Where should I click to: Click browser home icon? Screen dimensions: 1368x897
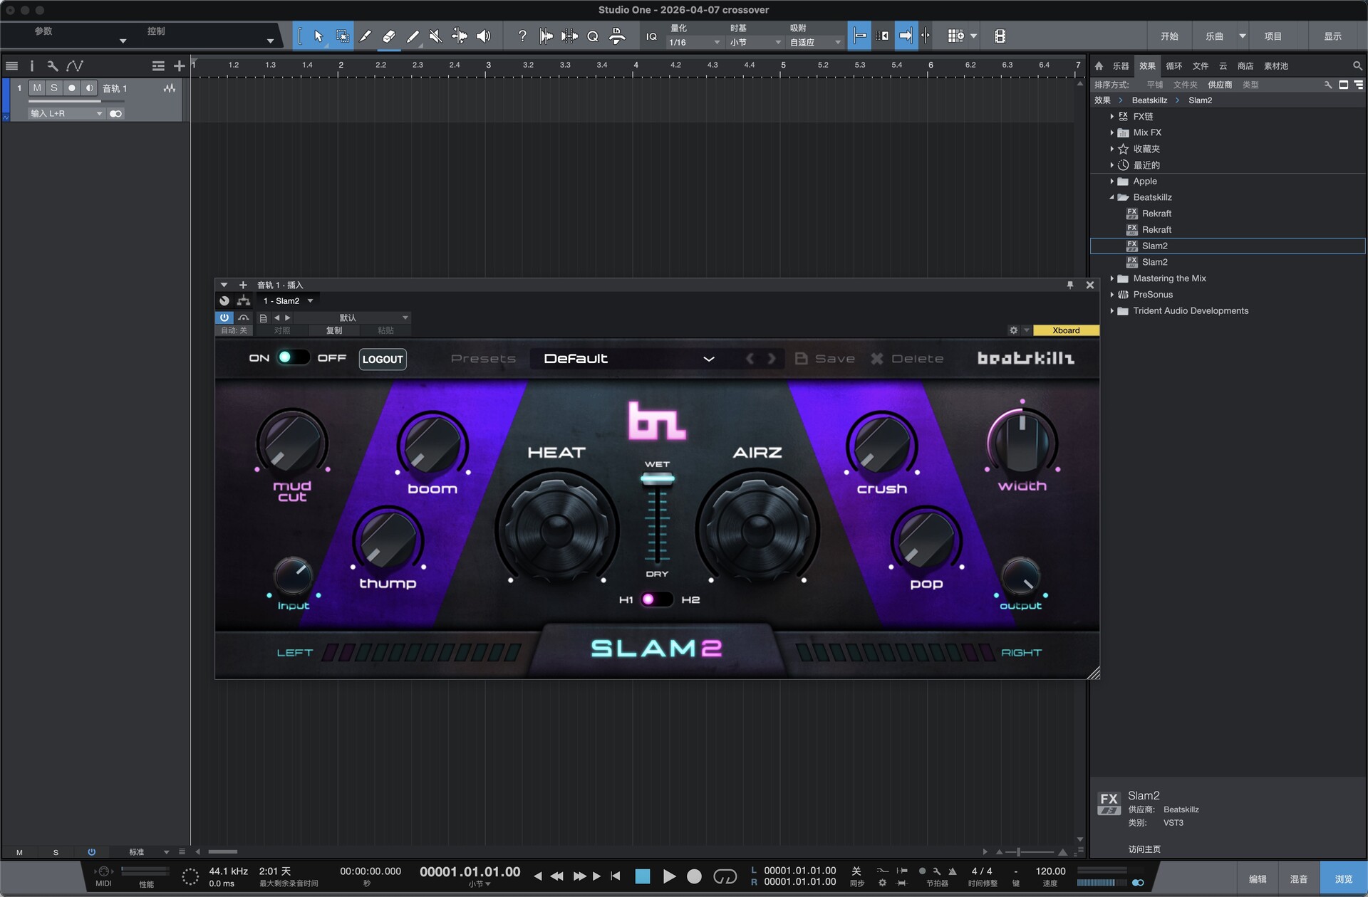point(1099,65)
